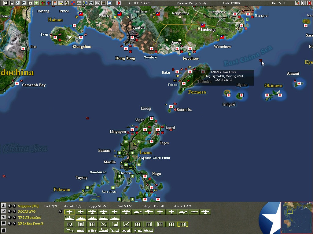The image size is (313, 234).
Task: Click the information 'i' toolbar icon
Action: click(x=30, y=3)
